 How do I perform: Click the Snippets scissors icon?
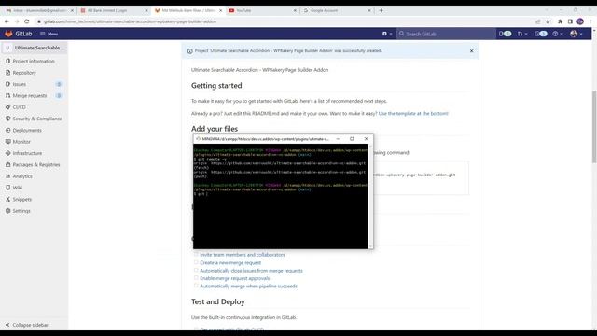[x=8, y=199]
